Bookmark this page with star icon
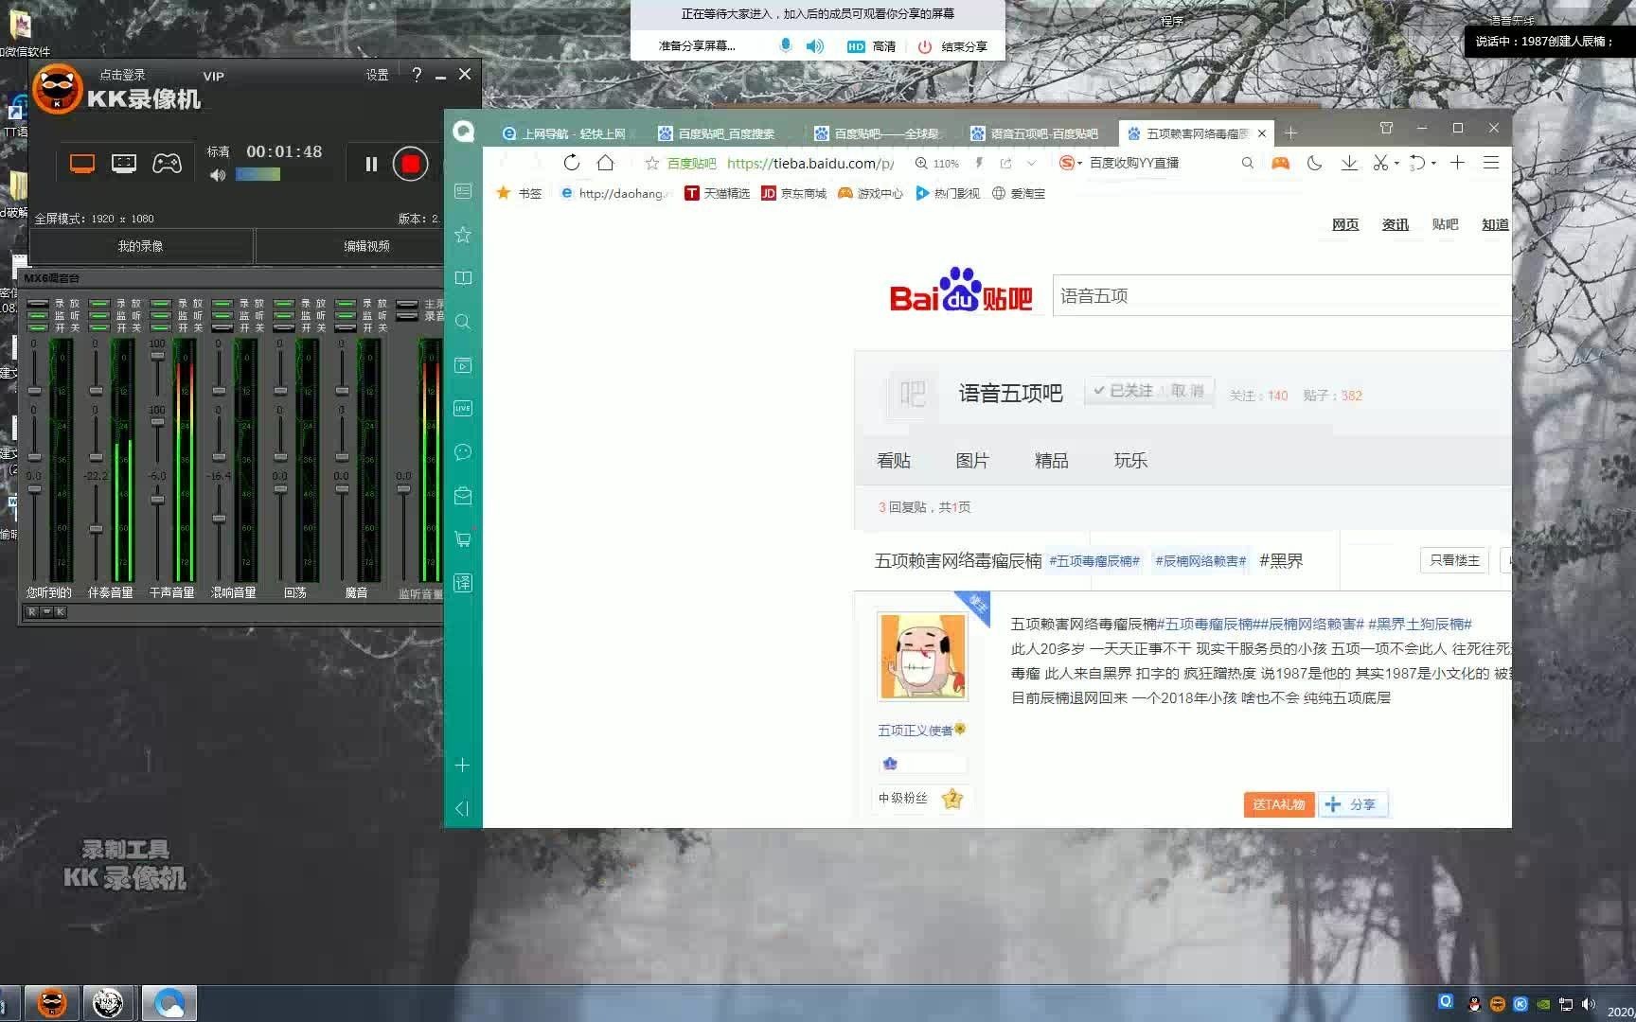The height and width of the screenshot is (1022, 1636). pyautogui.click(x=651, y=164)
